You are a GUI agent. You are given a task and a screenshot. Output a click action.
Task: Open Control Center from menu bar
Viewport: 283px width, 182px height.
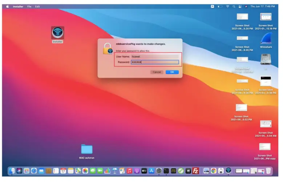240,7
